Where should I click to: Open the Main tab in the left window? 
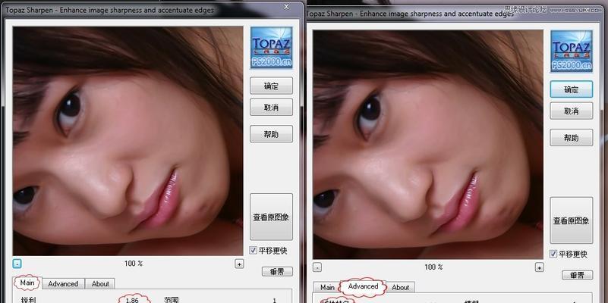point(27,283)
